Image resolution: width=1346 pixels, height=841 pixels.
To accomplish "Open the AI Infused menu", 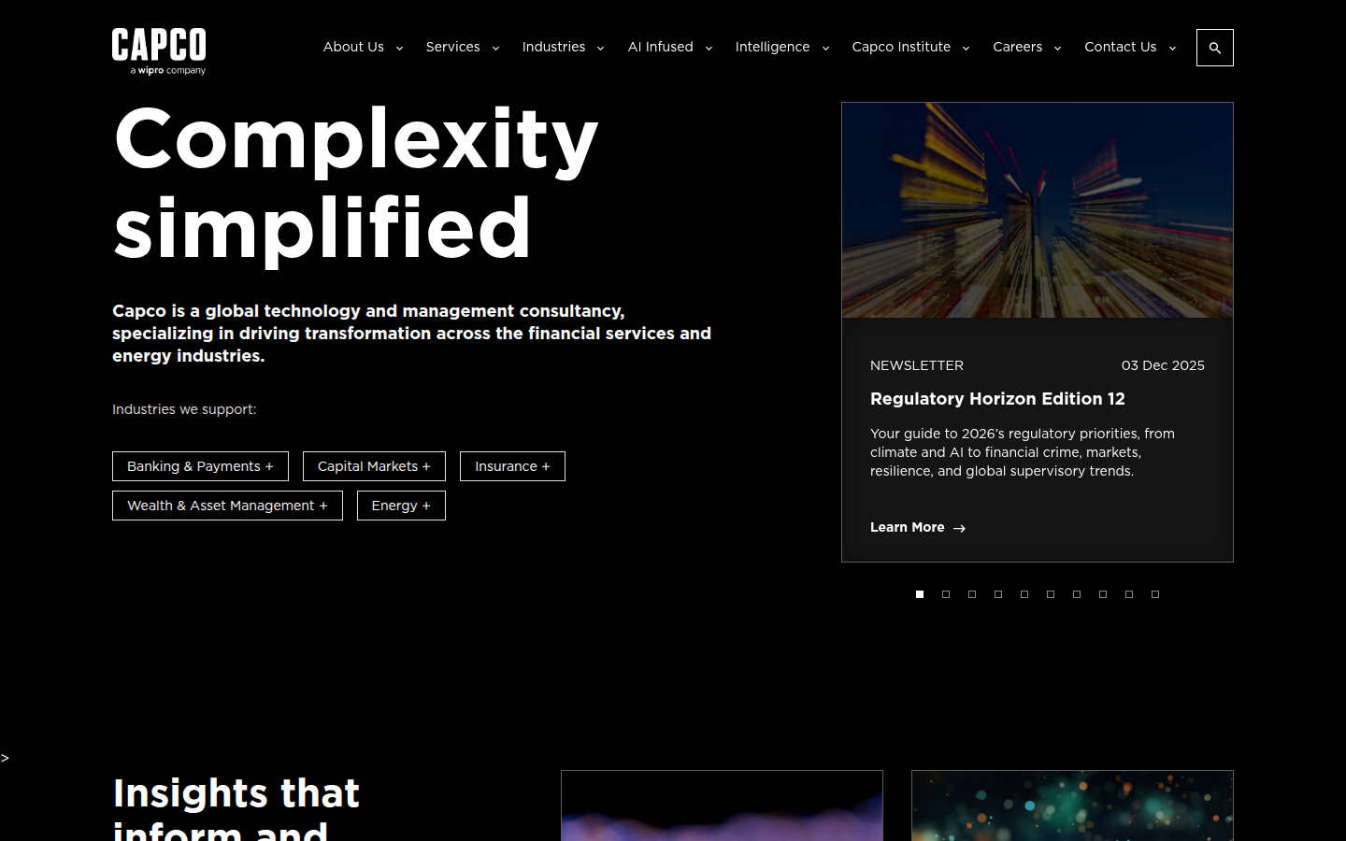I will [x=669, y=47].
